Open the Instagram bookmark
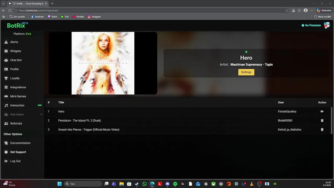Screen dimensions: 334x188 [94, 17]
